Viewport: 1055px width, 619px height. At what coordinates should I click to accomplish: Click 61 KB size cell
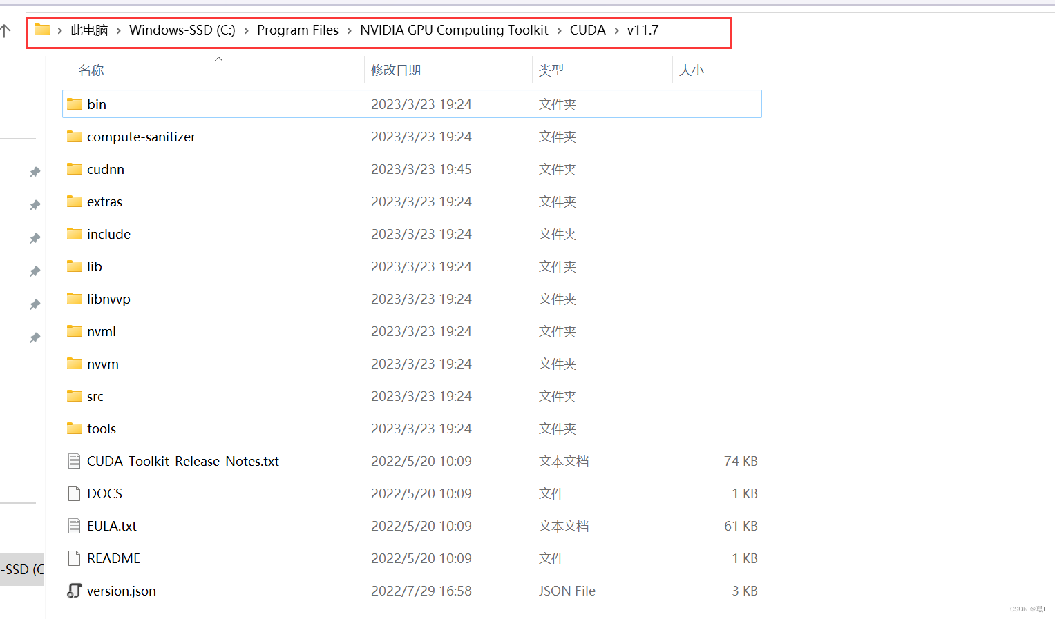(741, 526)
